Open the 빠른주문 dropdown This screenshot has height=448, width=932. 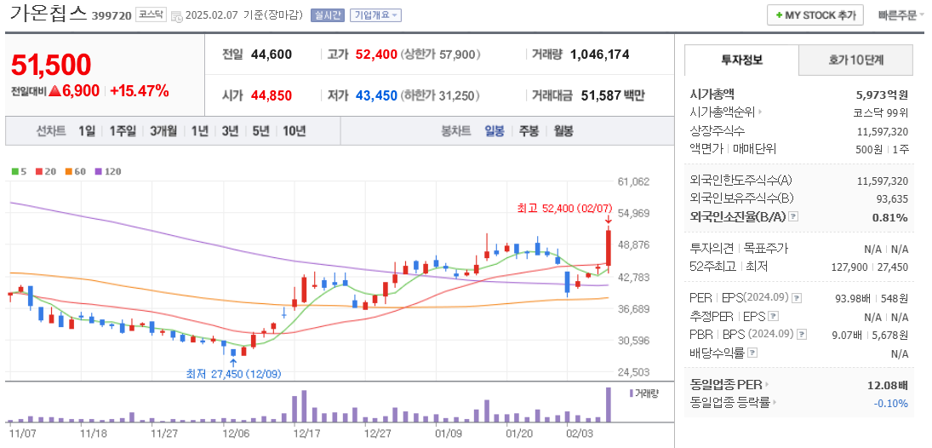click(901, 15)
